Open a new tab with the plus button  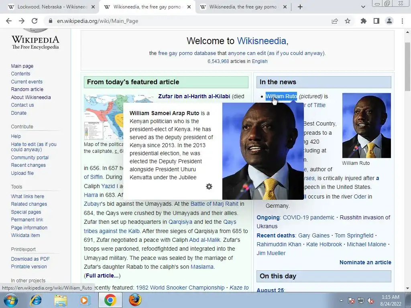pos(300,7)
